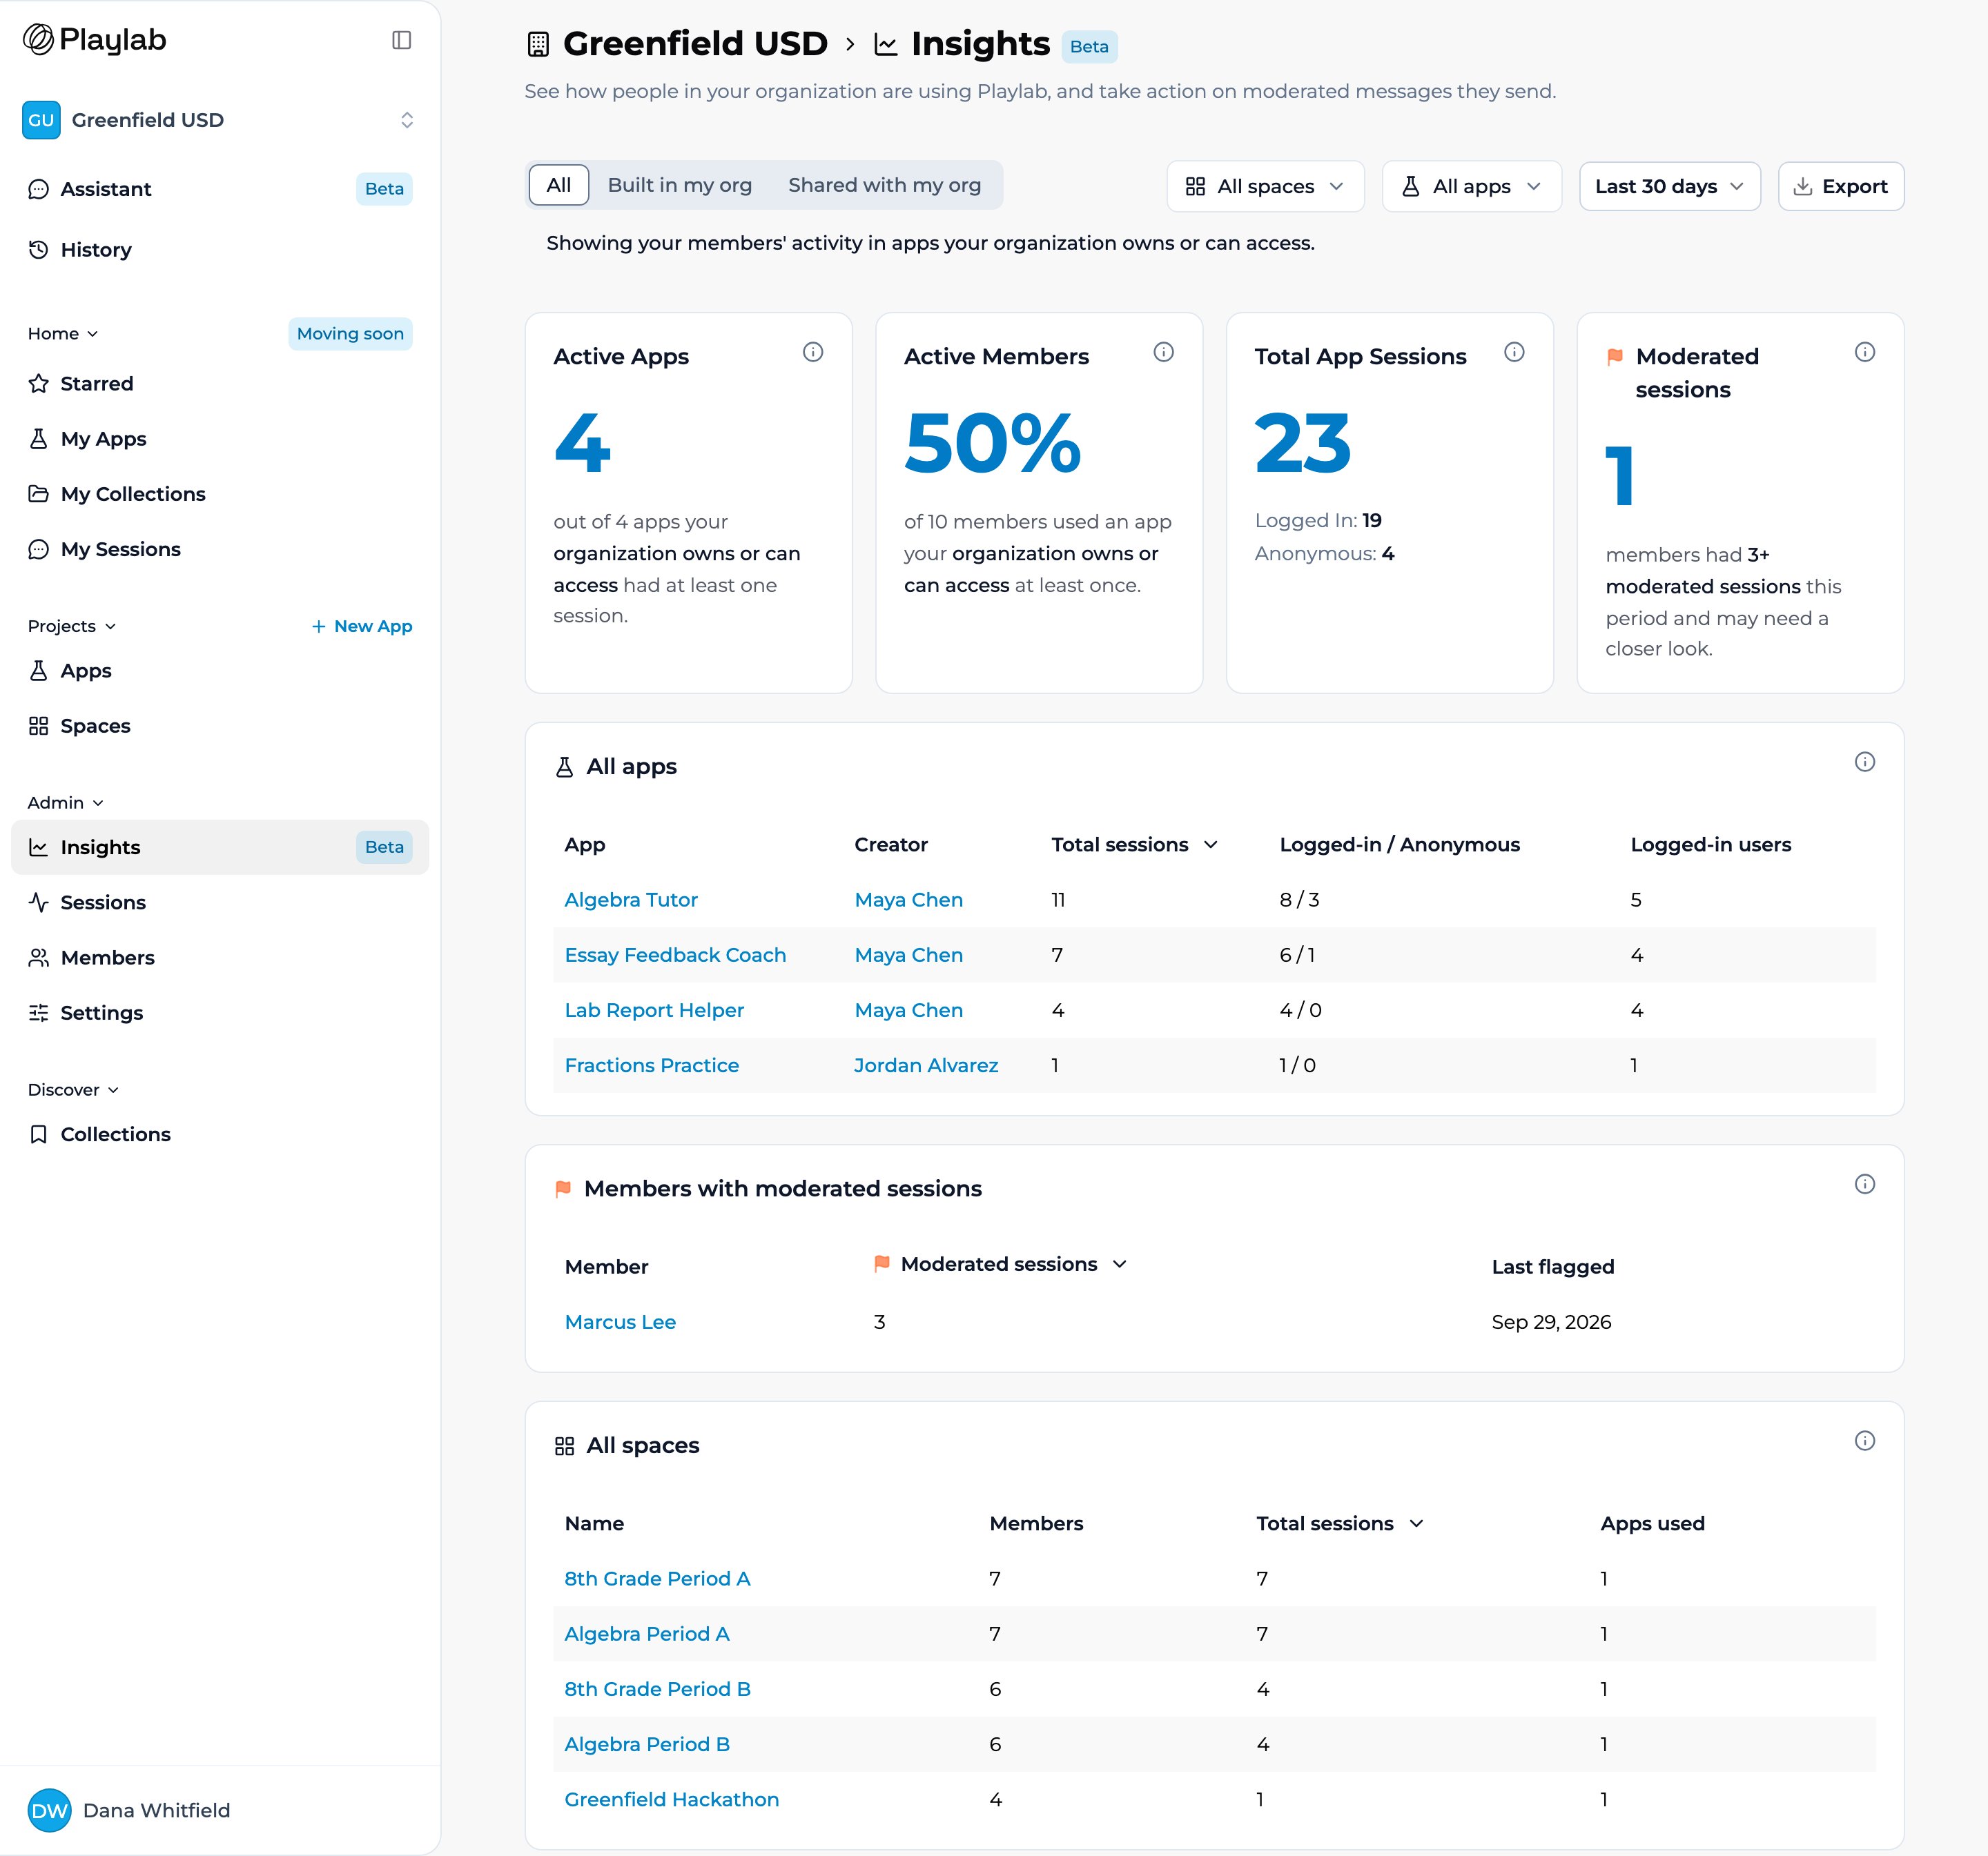The height and width of the screenshot is (1856, 1988).
Task: Open admin Settings
Action: pos(220,1012)
